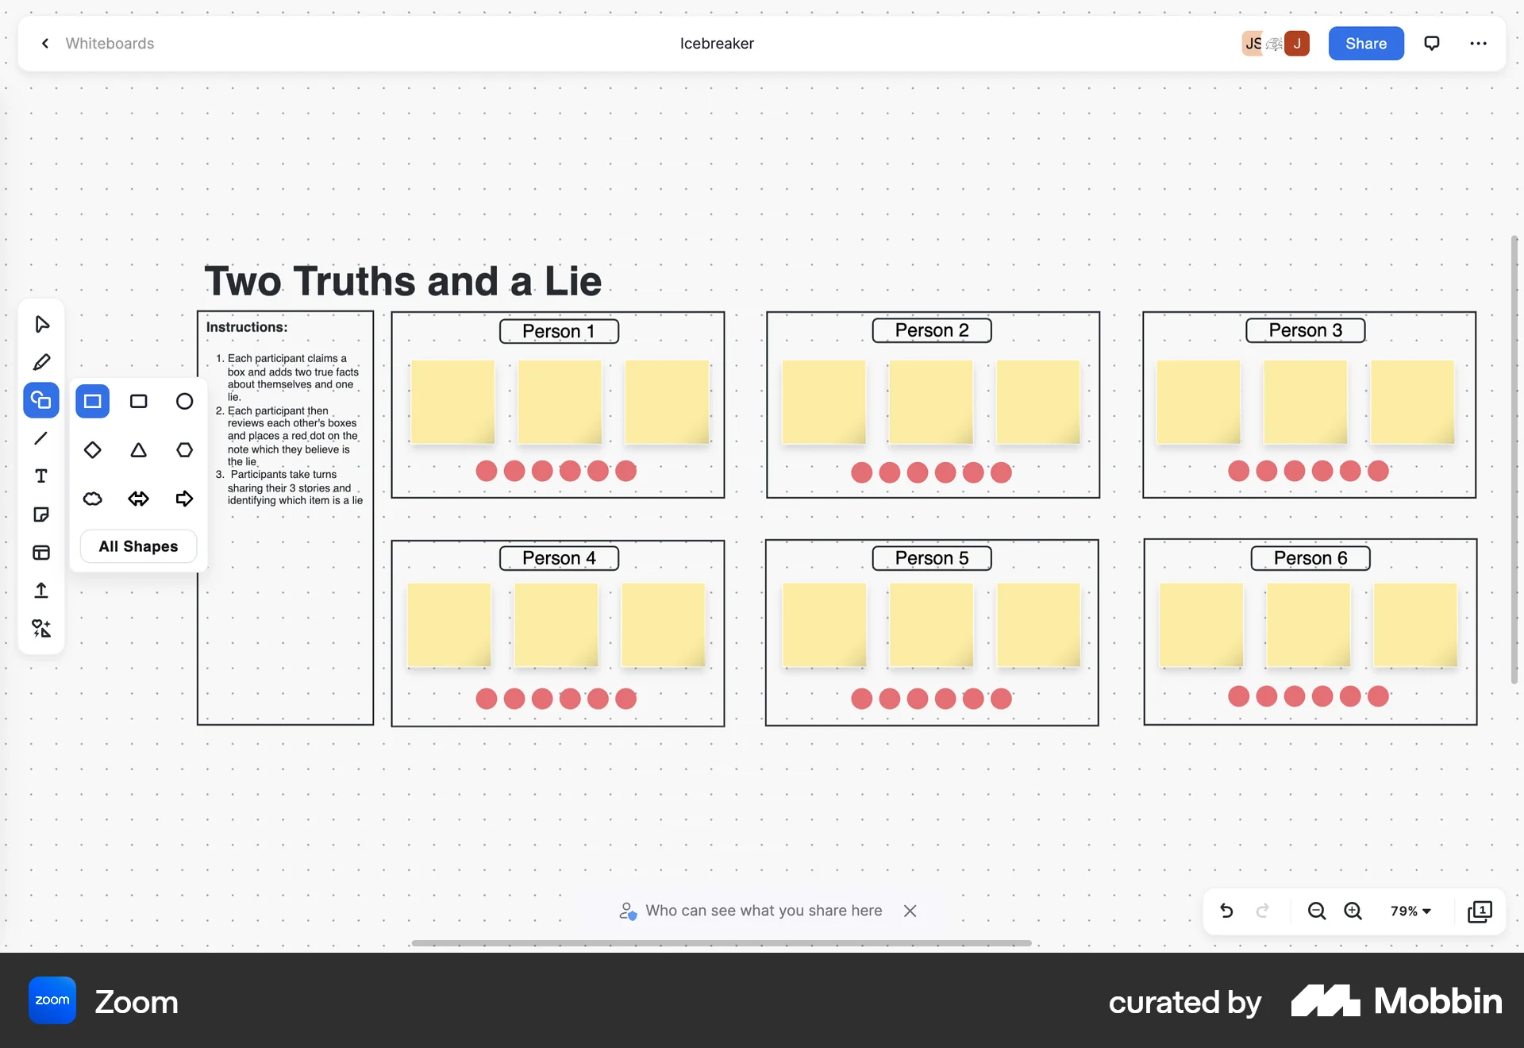Open All Shapes panel
This screenshot has height=1048, width=1524.
[x=137, y=546]
